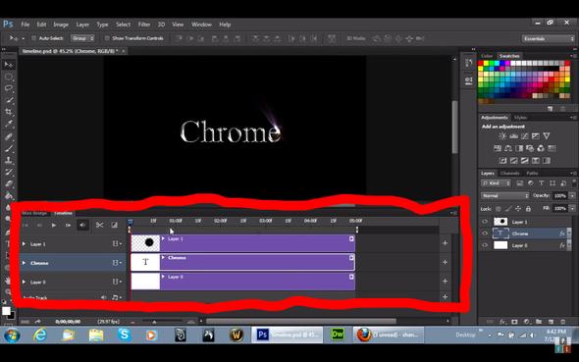Add a Color Balance adjustment
579x362 pixels.
[x=508, y=148]
